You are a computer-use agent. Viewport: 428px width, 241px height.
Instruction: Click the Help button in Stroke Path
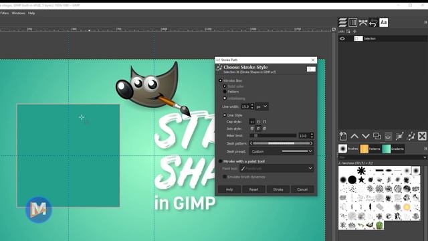(x=229, y=189)
